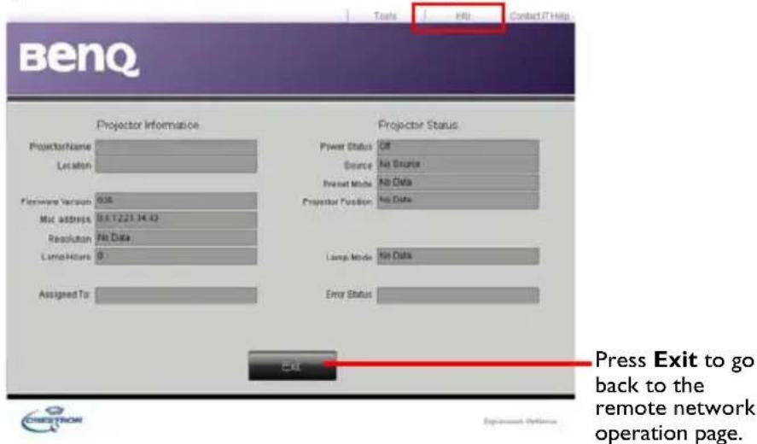Click the Power Status label
Image resolution: width=757 pixels, height=444 pixels.
pyautogui.click(x=346, y=146)
